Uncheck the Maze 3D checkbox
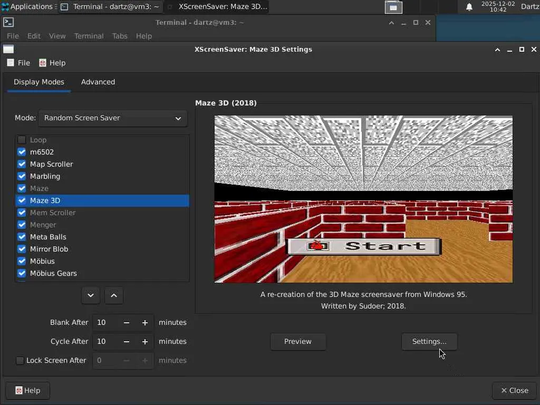 (22, 200)
